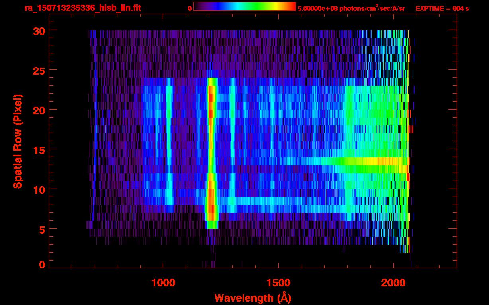489x305 pixels.
Task: Select the 1000 wavelength tick label
Action: [163, 283]
